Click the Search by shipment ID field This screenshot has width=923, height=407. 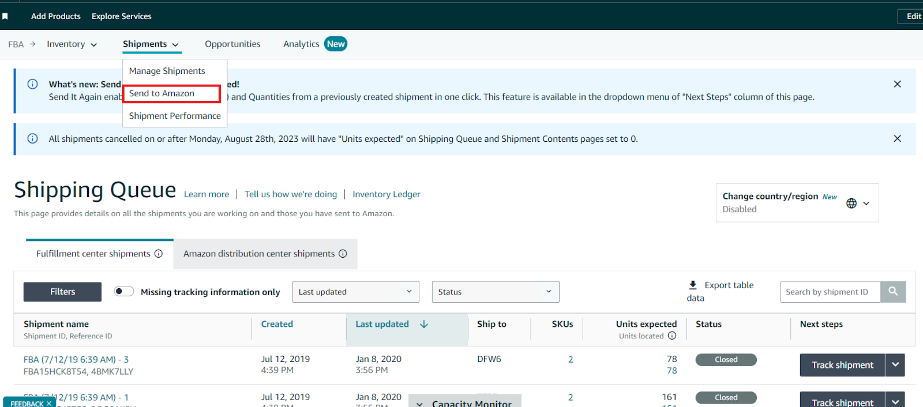pos(830,292)
